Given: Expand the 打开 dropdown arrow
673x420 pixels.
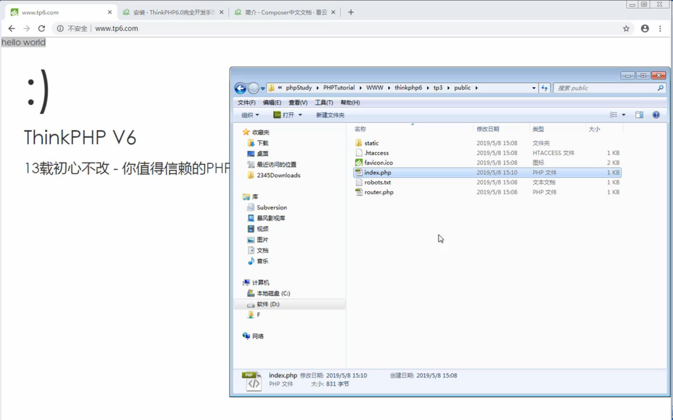Looking at the screenshot, I should (300, 115).
